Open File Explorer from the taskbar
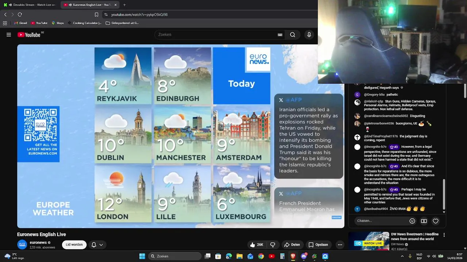Screen dimensions: 467x262 pos(240,256)
